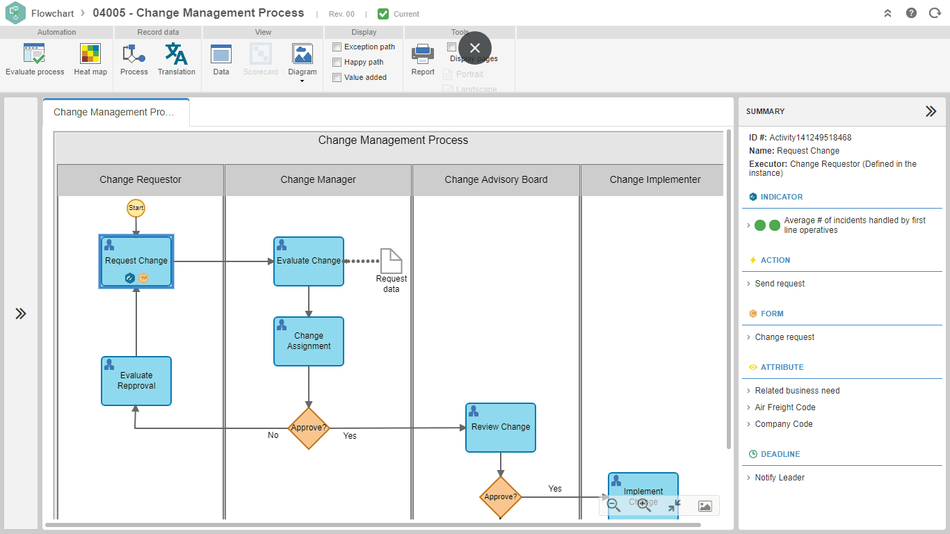This screenshot has height=534, width=950.
Task: Click the Change Advisory Board lane header
Action: coord(496,180)
